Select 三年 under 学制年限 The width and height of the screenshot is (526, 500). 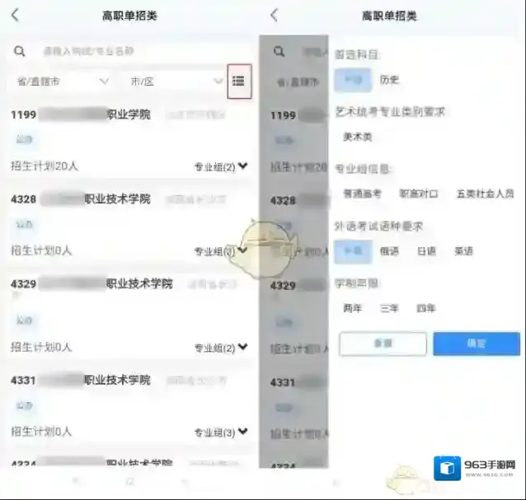(389, 308)
